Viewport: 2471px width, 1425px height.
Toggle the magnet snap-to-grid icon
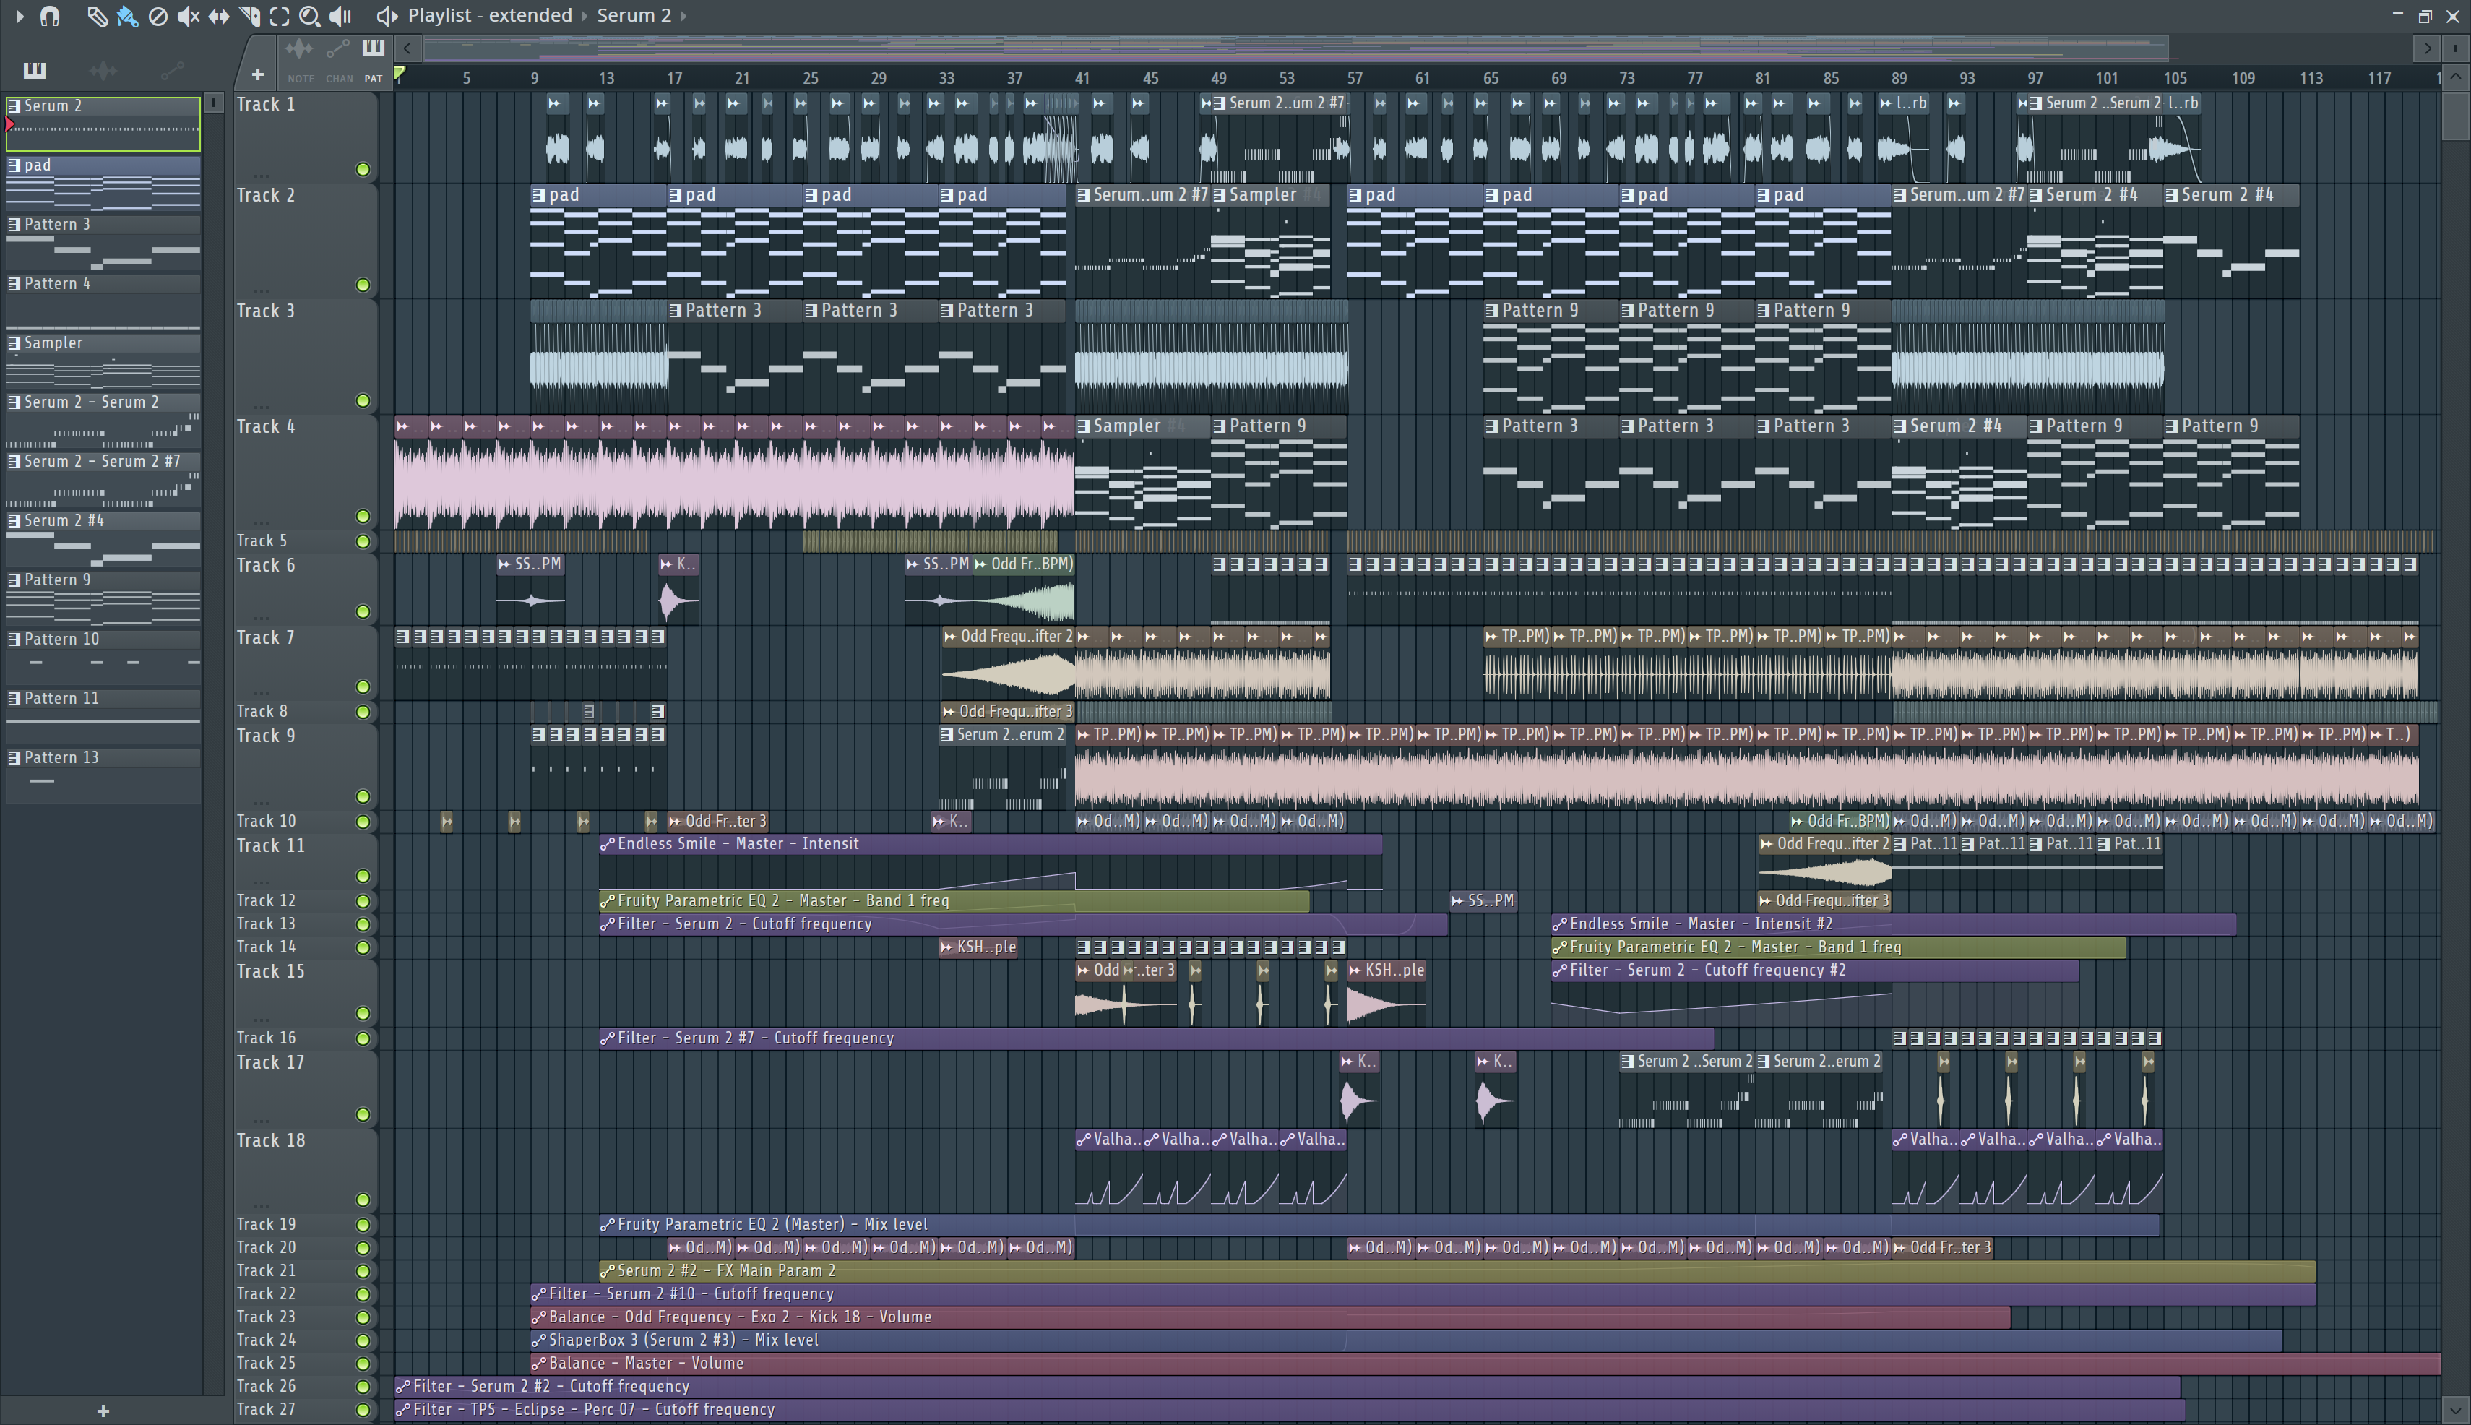[50, 16]
